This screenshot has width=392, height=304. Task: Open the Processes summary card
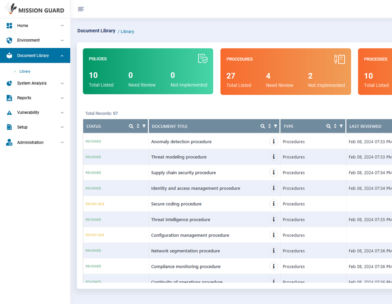click(x=375, y=72)
